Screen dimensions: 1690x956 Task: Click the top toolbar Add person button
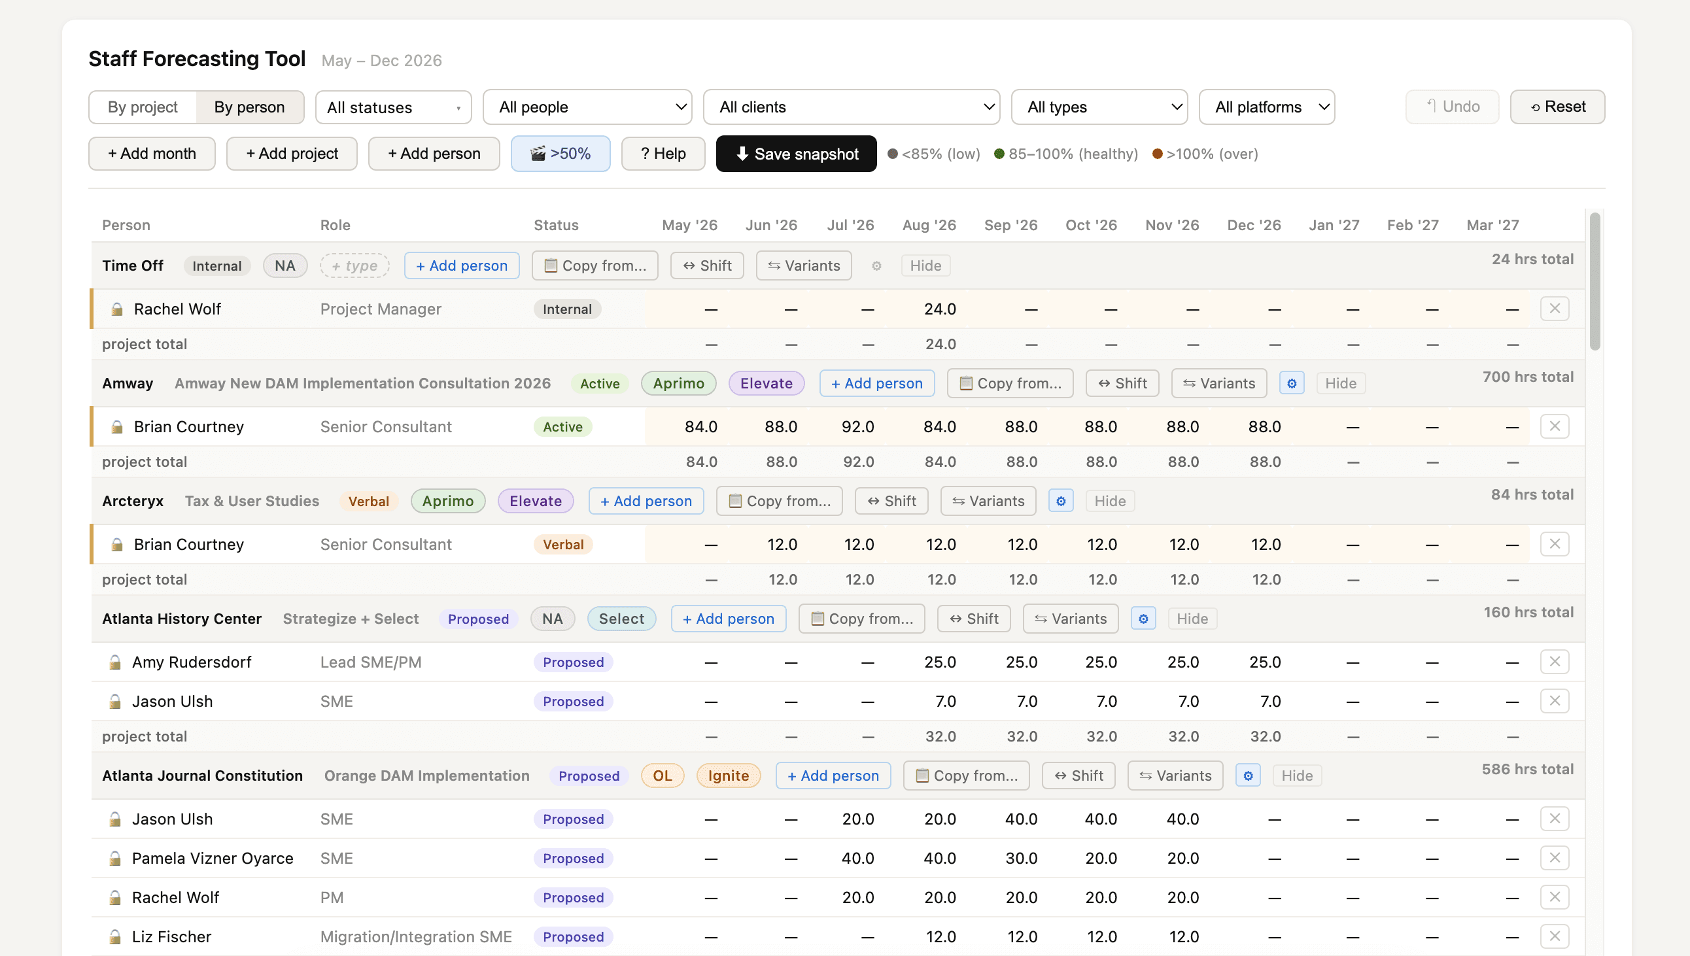(x=434, y=154)
